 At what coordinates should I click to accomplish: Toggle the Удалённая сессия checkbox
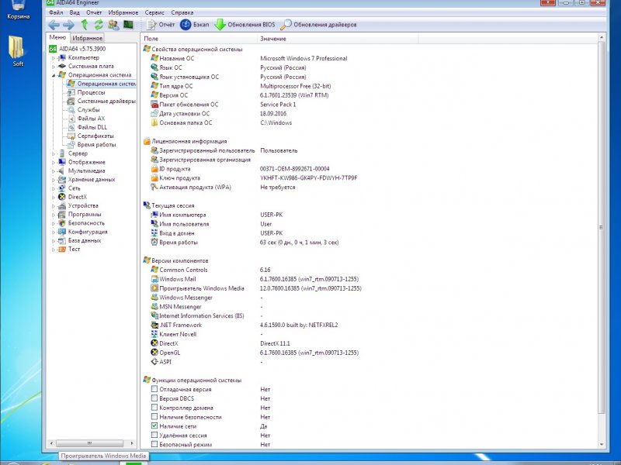tap(154, 435)
